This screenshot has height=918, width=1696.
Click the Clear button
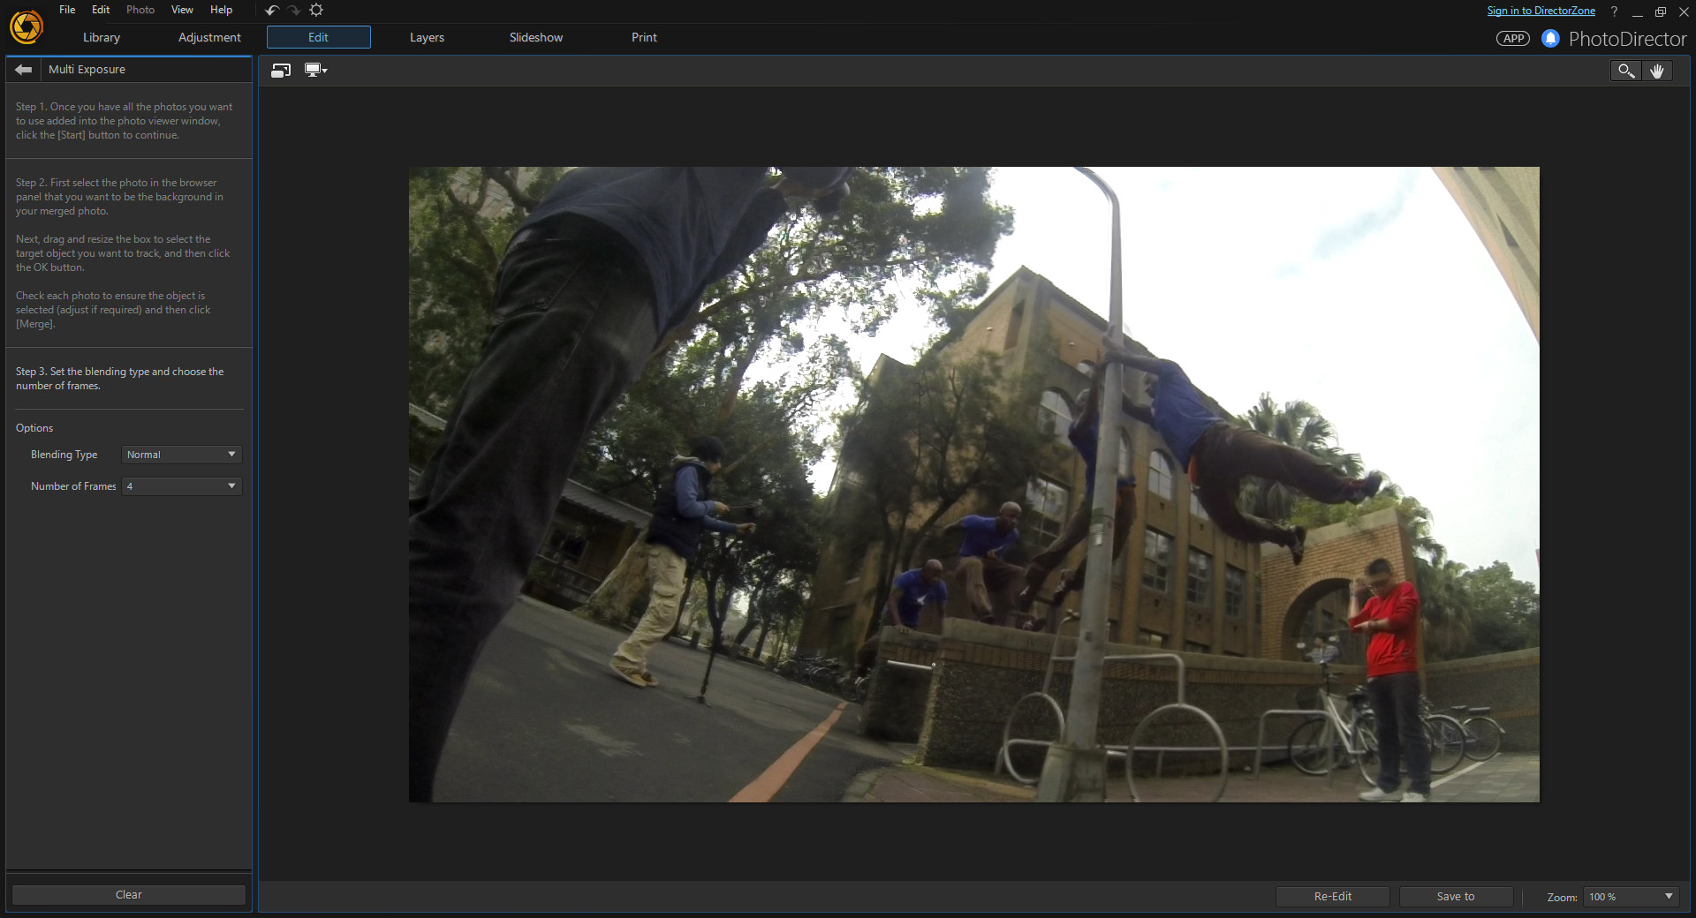click(128, 894)
